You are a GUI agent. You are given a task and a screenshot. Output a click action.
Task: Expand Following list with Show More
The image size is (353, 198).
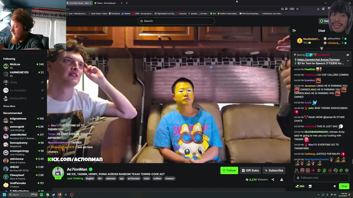pyautogui.click(x=9, y=106)
